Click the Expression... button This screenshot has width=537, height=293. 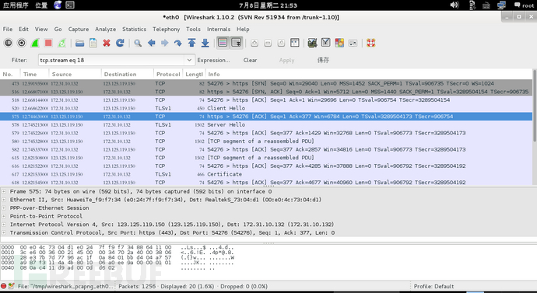point(213,60)
